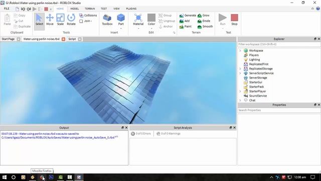Image resolution: width=321 pixels, height=181 pixels.
Task: Click the terrain Generate tool
Action: point(188,16)
